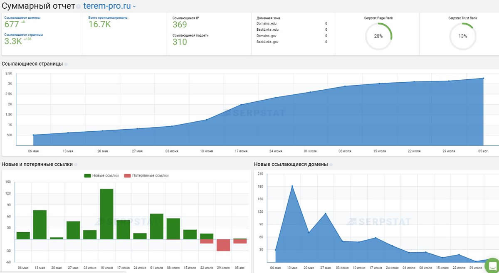Open the Всего проиндексировано link
The width and height of the screenshot is (499, 273).
[108, 18]
